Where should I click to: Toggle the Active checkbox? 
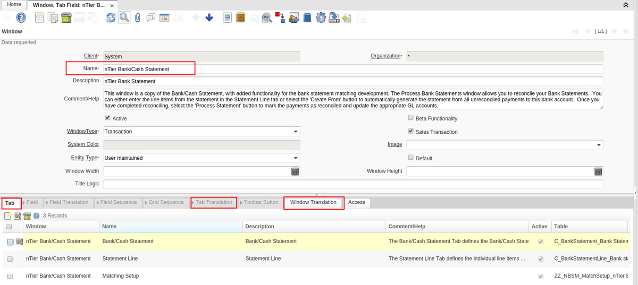coord(108,118)
